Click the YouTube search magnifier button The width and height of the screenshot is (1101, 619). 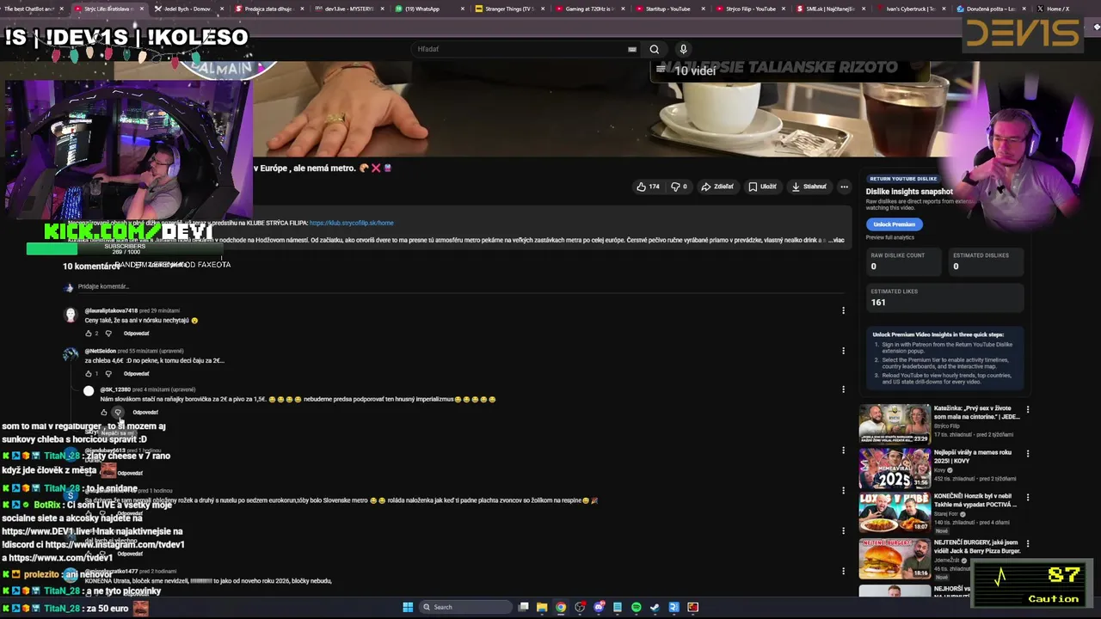pos(654,49)
